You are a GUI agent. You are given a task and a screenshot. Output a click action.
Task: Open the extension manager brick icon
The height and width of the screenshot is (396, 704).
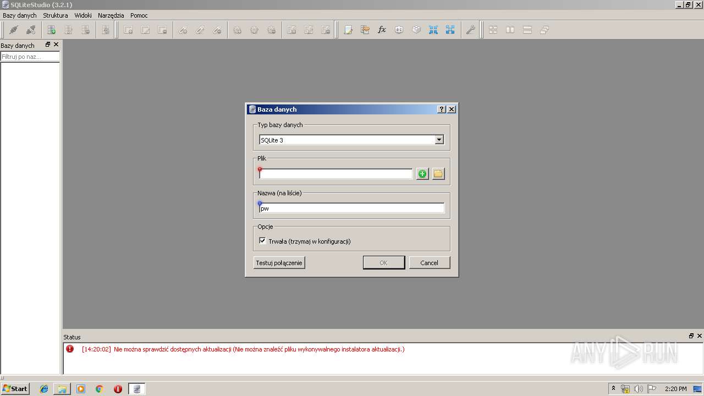[x=416, y=30]
